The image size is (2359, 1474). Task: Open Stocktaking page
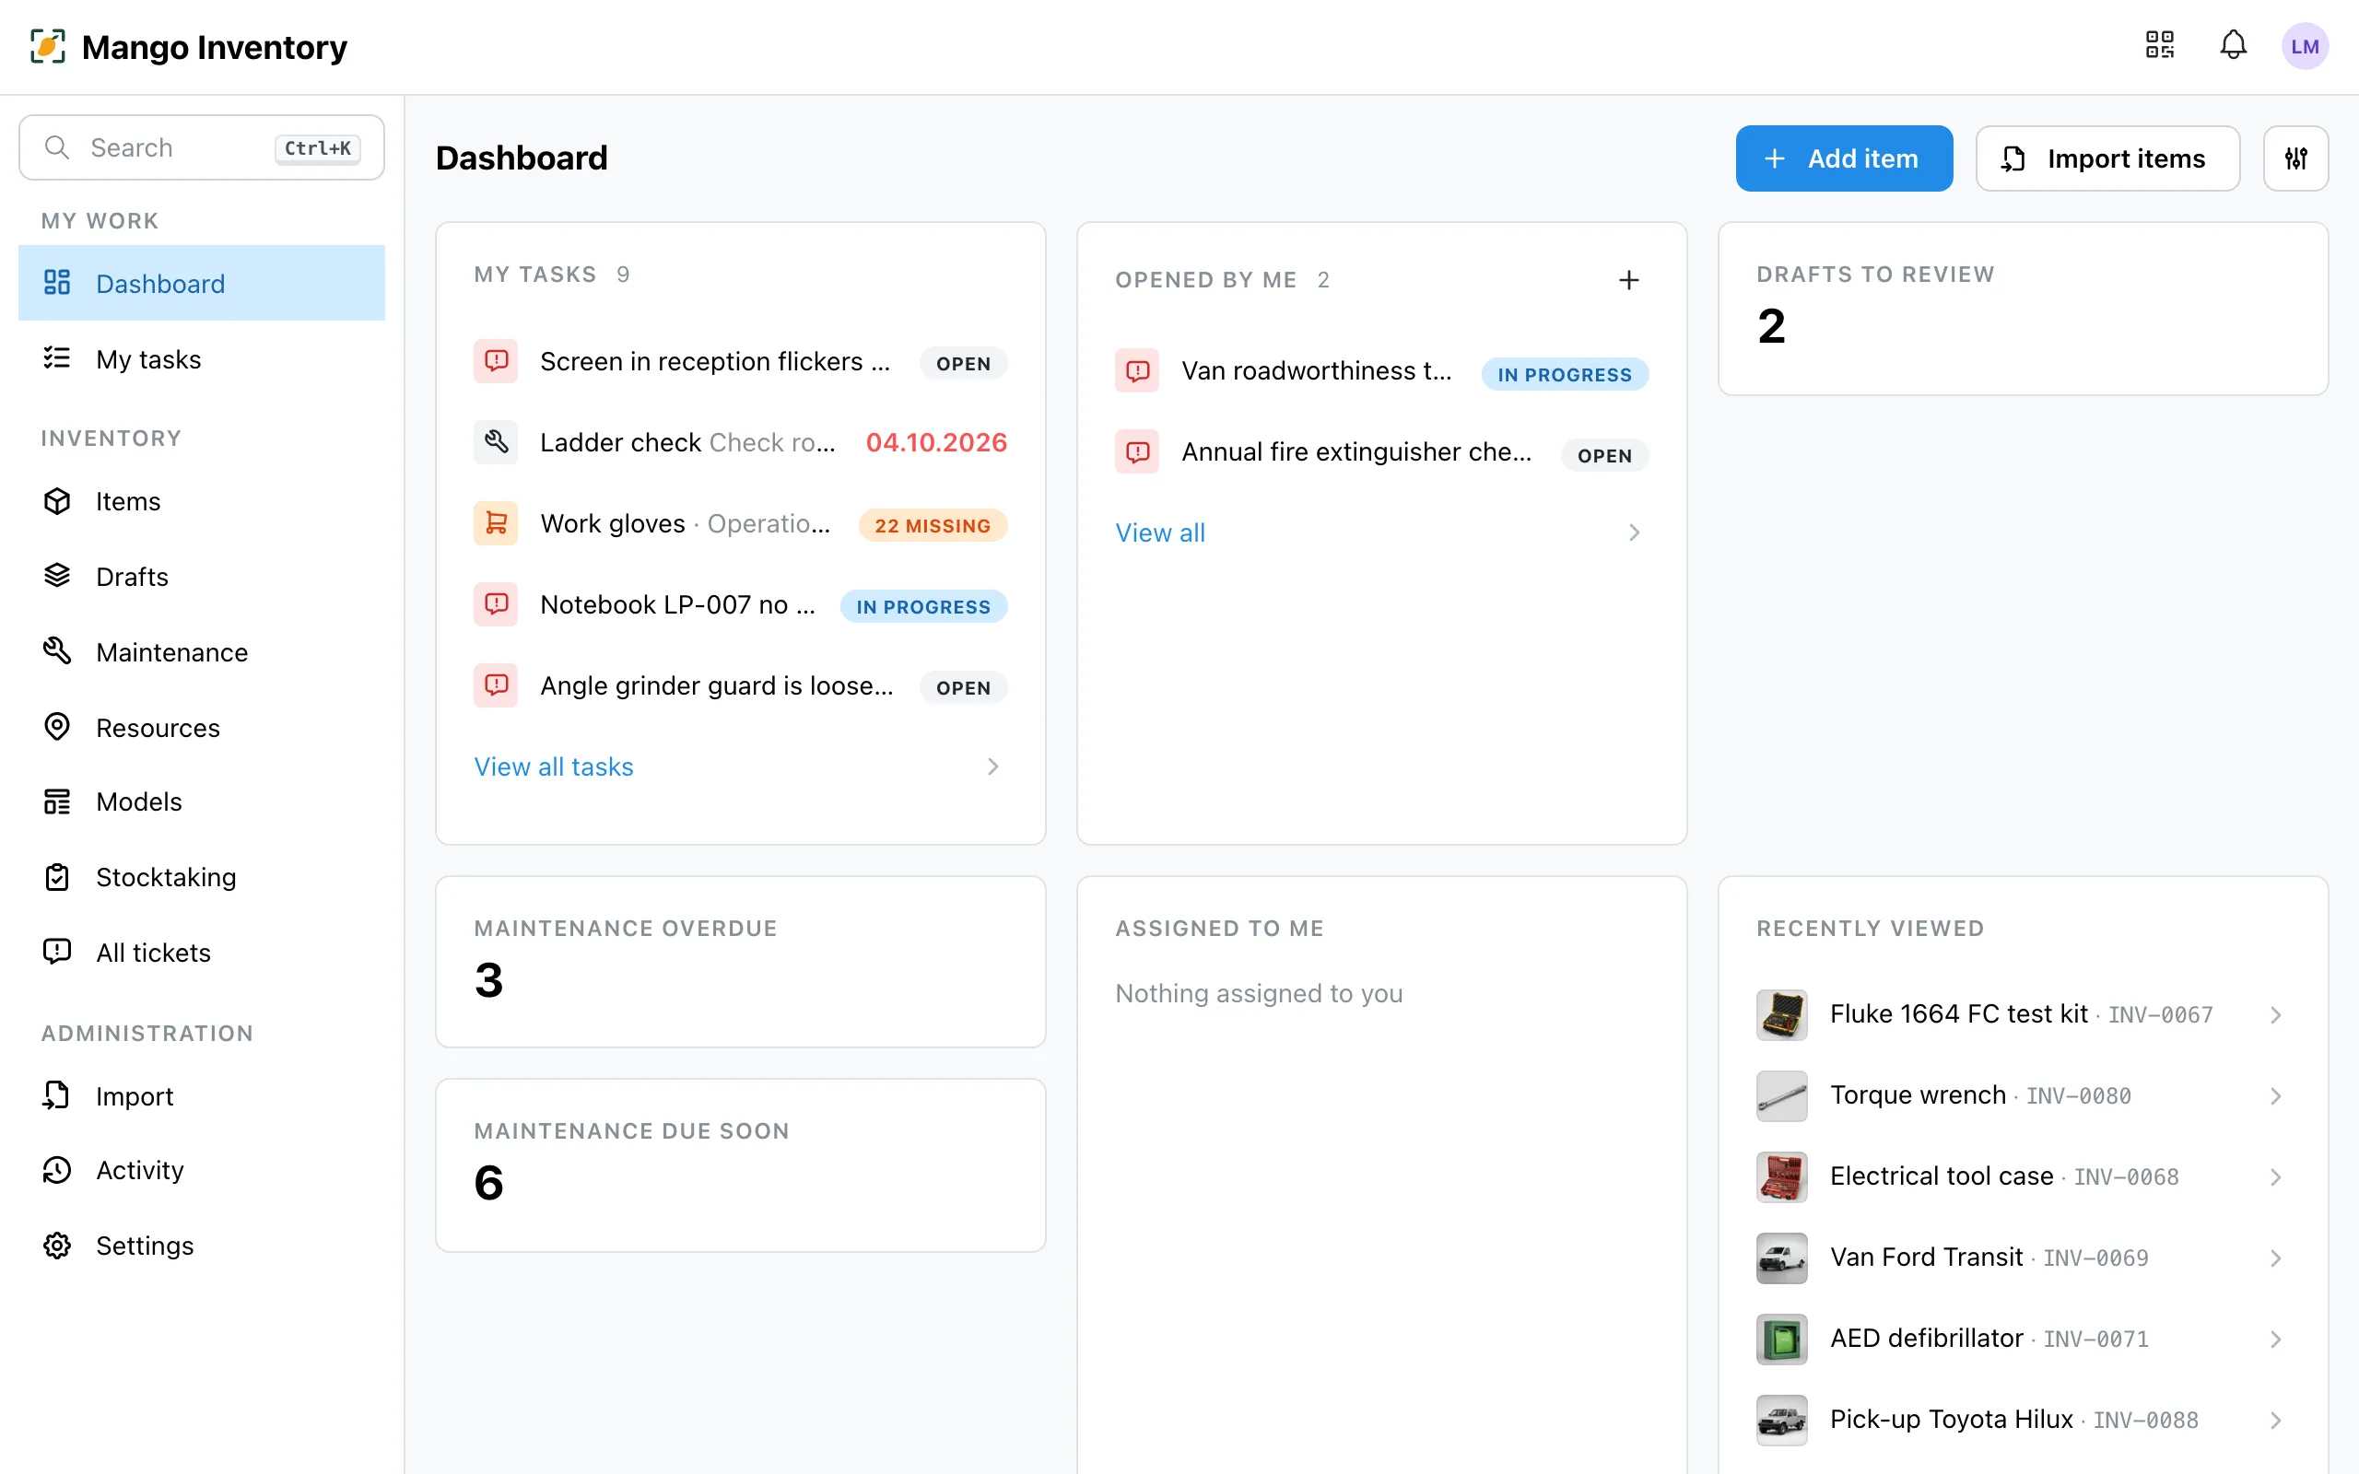[202, 877]
